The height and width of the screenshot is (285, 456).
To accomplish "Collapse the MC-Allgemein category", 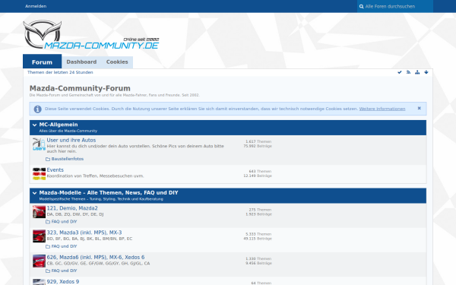I will 35,125.
